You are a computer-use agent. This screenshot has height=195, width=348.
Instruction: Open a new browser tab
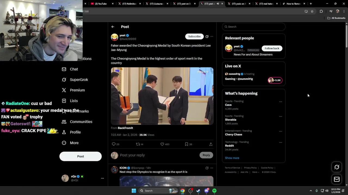(x=311, y=4)
